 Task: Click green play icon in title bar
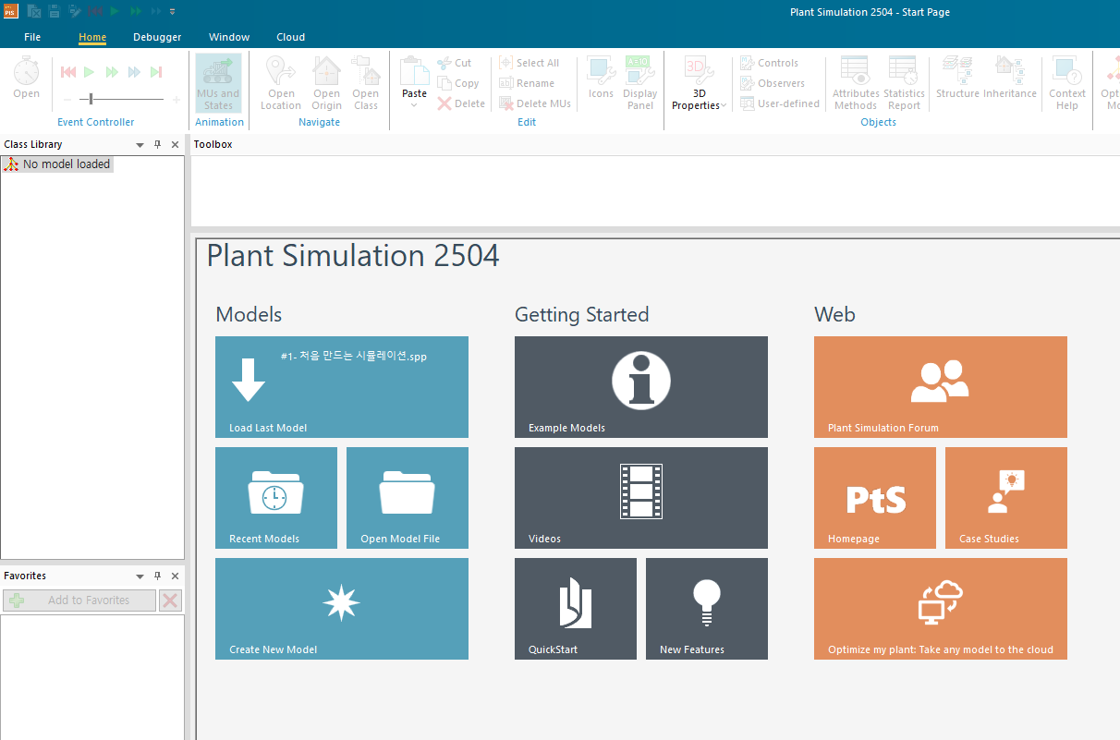[x=116, y=11]
